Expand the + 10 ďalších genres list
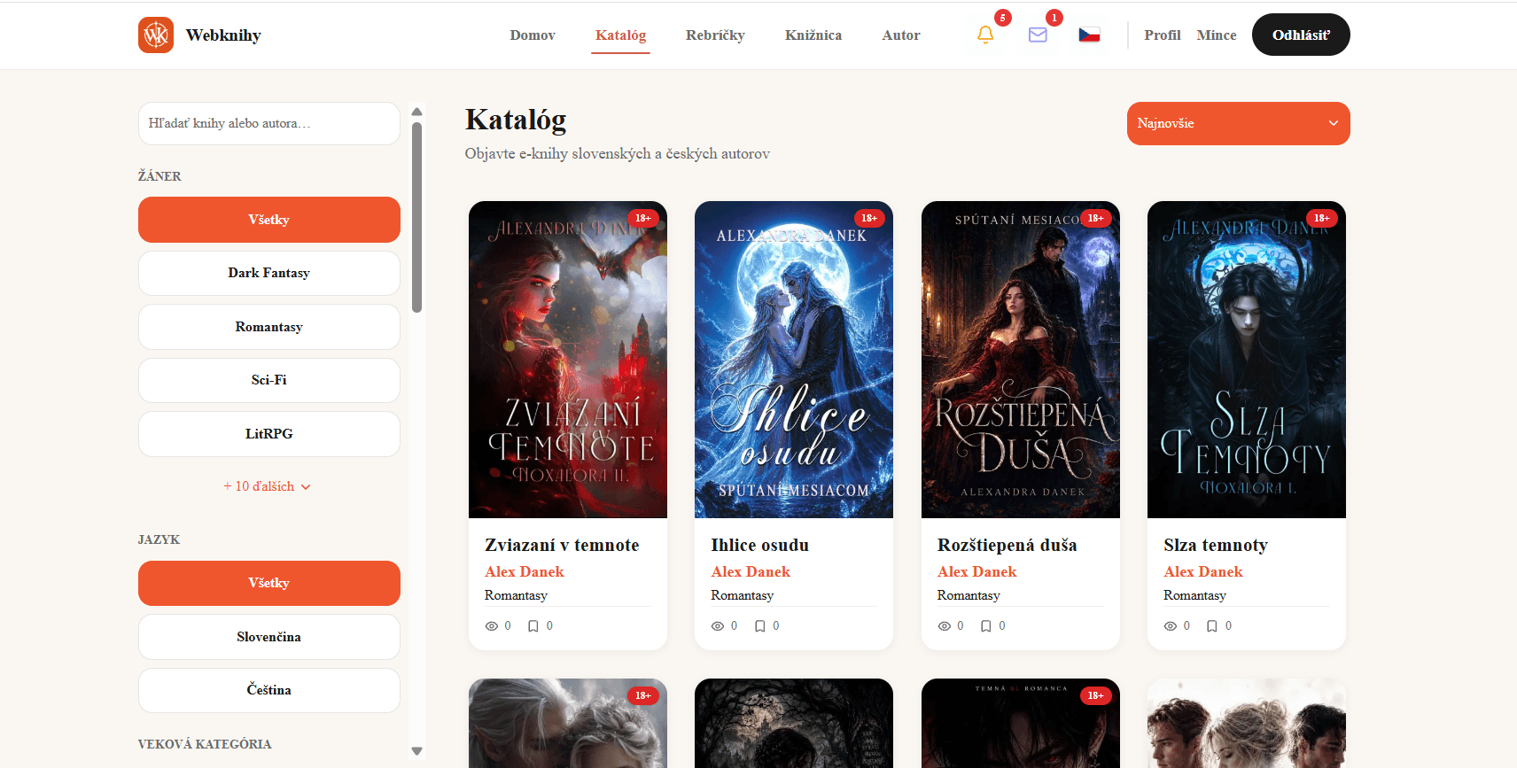 [x=267, y=486]
